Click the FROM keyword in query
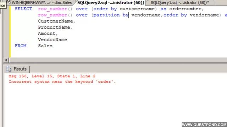227x127 pixels. click(21, 46)
